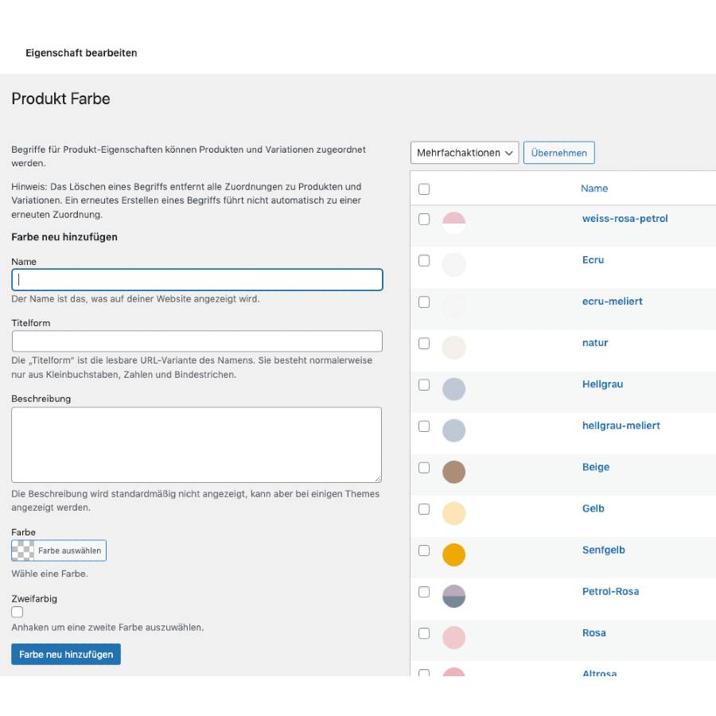Check the natur row checkbox

pyautogui.click(x=424, y=344)
